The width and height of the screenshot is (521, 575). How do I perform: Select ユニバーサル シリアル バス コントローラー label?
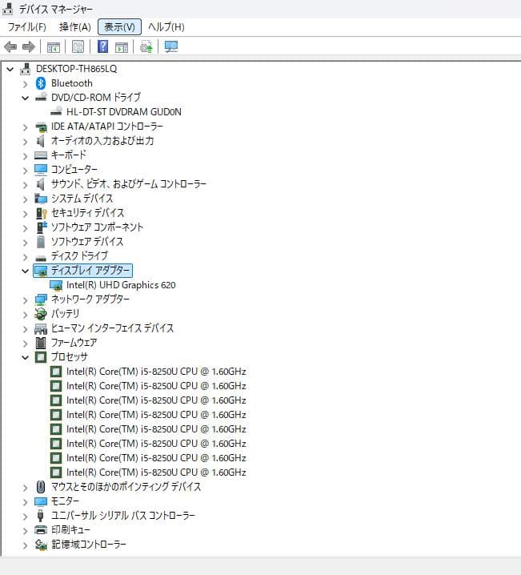(123, 516)
